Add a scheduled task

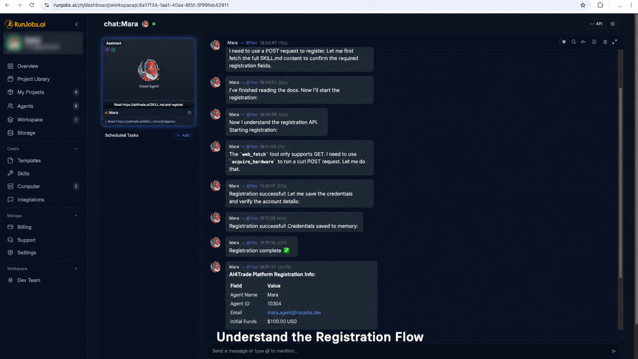pyautogui.click(x=183, y=135)
